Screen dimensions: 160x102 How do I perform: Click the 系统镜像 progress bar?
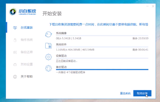[x=102, y=36]
